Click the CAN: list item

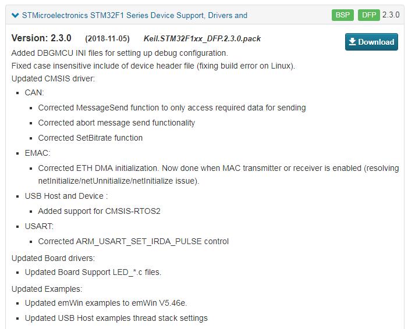pyautogui.click(x=34, y=92)
